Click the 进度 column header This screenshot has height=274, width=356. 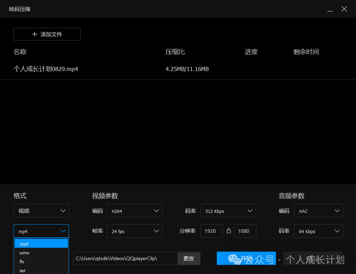click(x=251, y=52)
